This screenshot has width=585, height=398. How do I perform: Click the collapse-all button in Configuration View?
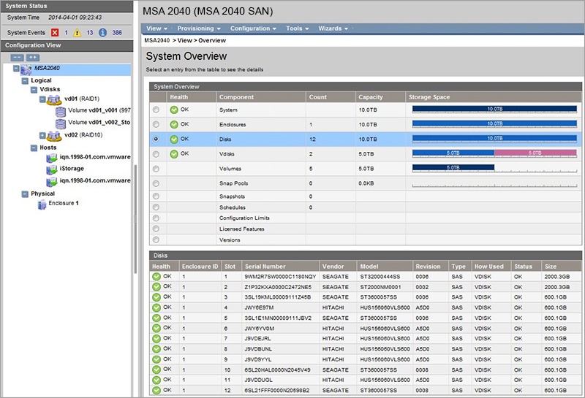(x=16, y=56)
